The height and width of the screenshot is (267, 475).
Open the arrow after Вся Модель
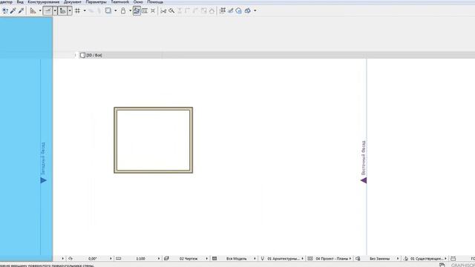(x=255, y=259)
